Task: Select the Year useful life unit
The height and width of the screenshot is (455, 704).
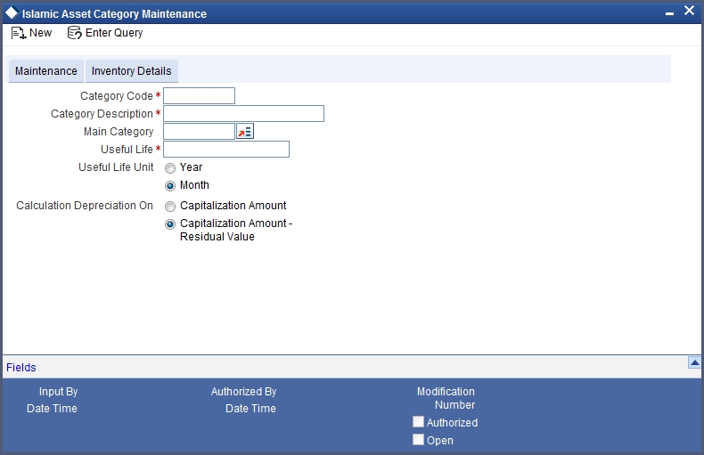Action: coord(170,168)
